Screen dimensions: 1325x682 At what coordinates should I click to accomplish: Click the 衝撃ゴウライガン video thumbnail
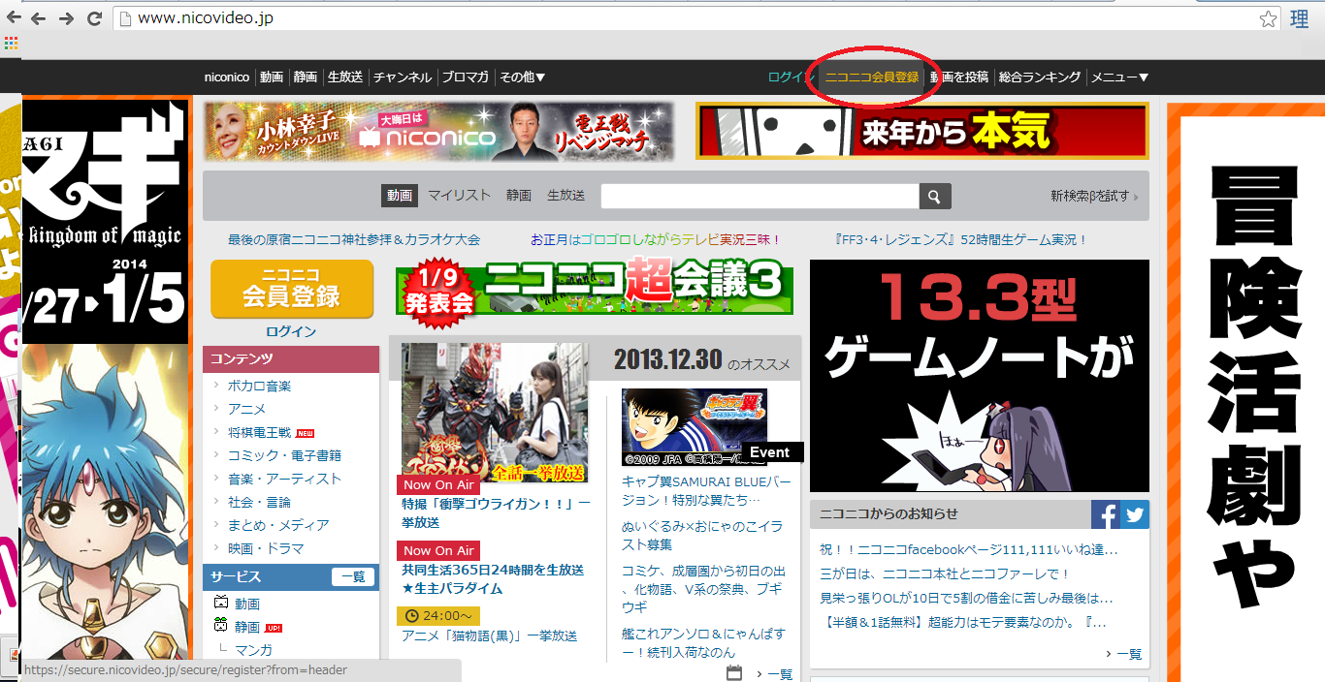[495, 413]
